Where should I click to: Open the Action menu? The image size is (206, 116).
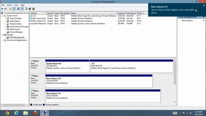(9, 5)
